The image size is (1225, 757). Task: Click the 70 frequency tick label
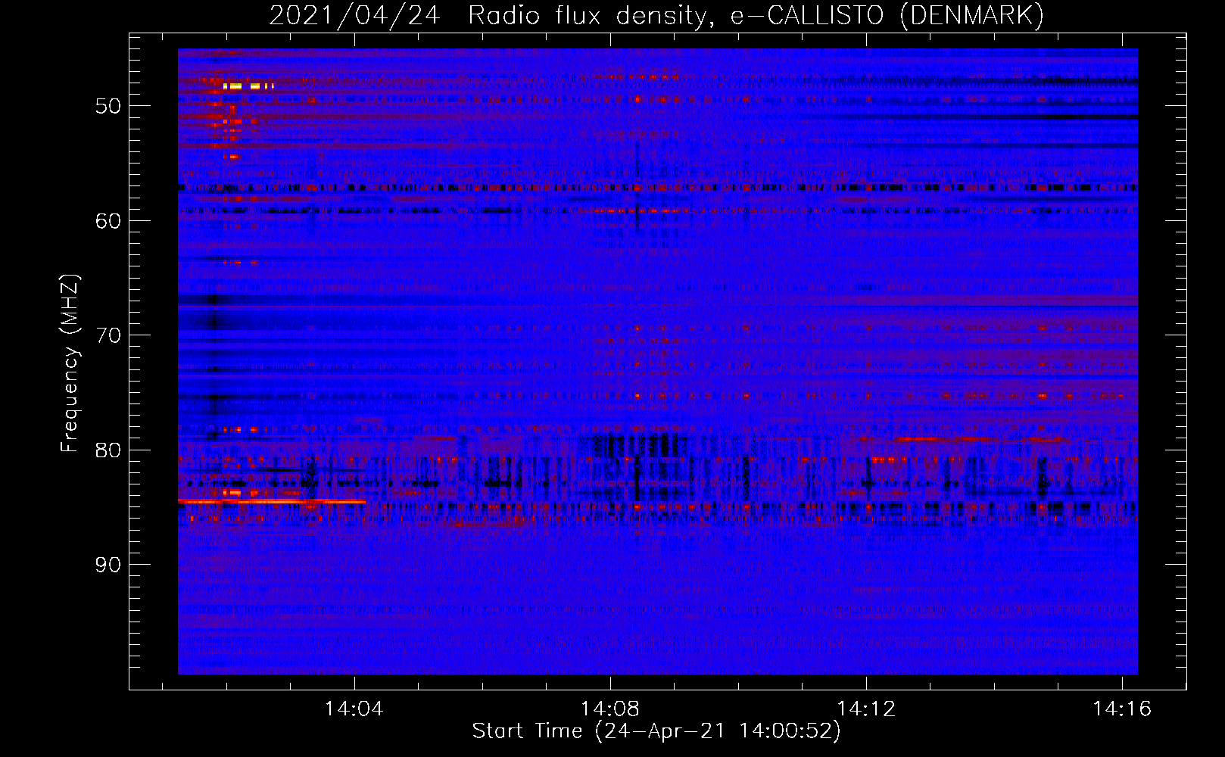point(108,335)
